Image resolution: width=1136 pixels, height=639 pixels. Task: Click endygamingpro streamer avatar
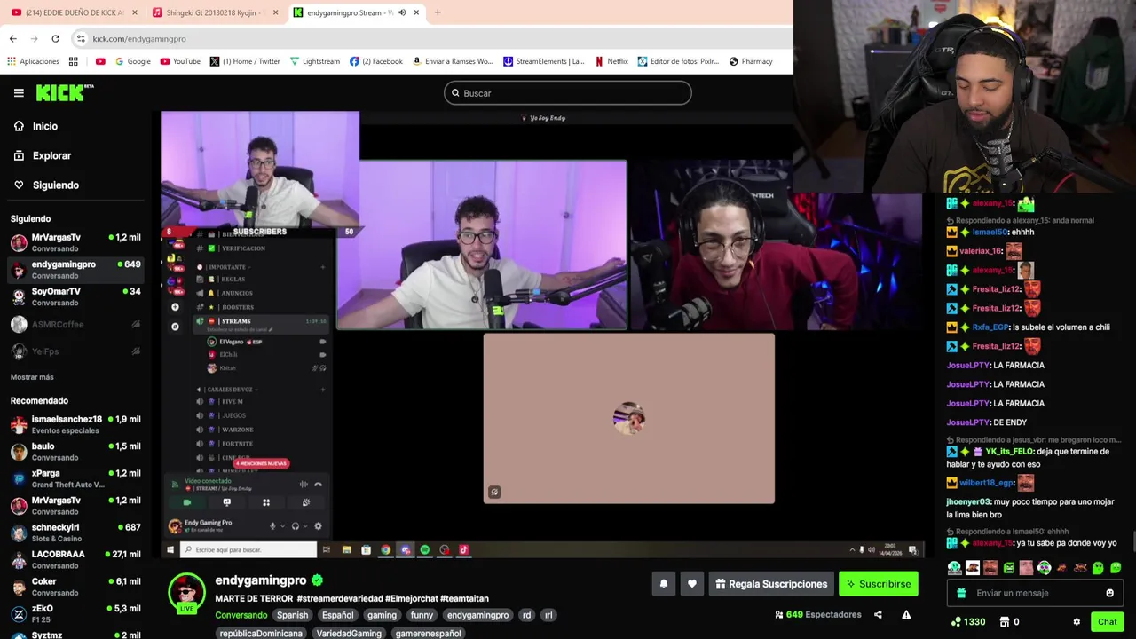pyautogui.click(x=186, y=592)
